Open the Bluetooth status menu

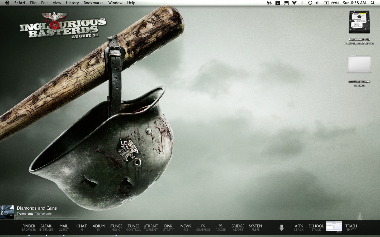pyautogui.click(x=302, y=3)
